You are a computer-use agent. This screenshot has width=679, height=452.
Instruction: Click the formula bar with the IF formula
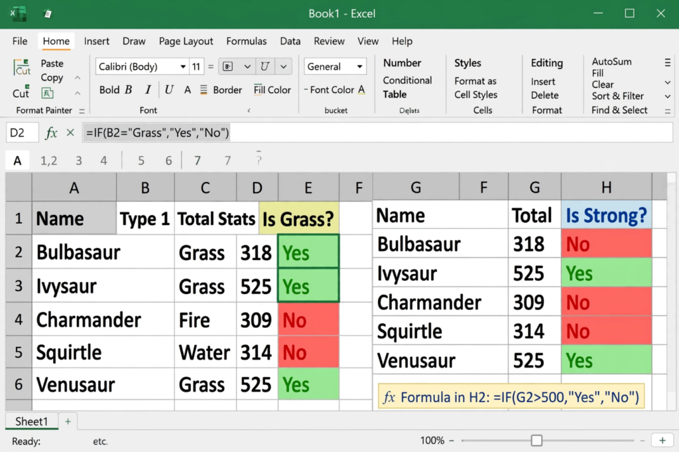(x=377, y=133)
